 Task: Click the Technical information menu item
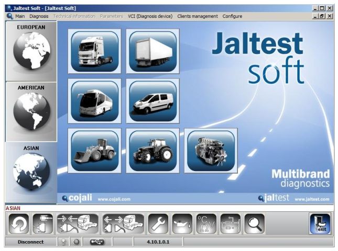click(74, 16)
